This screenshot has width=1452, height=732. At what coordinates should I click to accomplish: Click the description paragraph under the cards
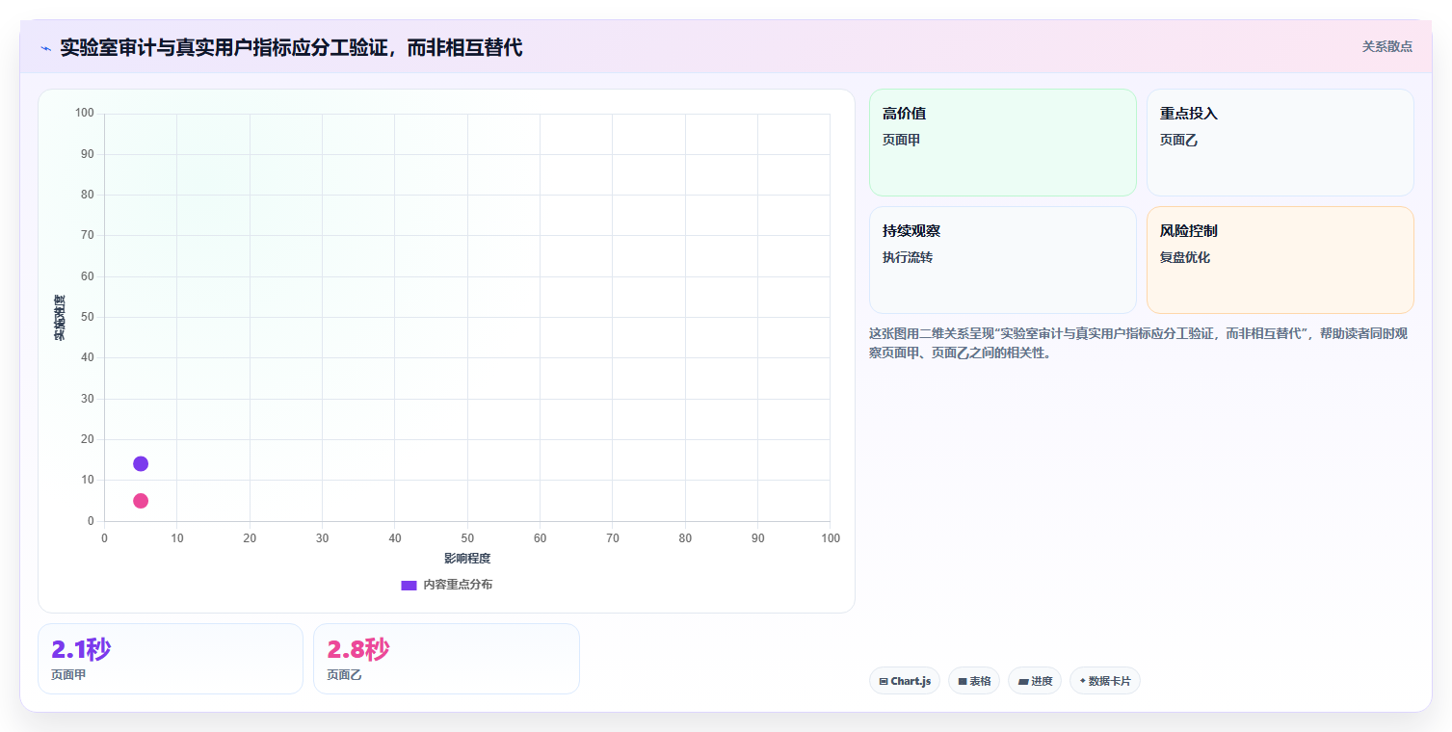[x=1139, y=343]
